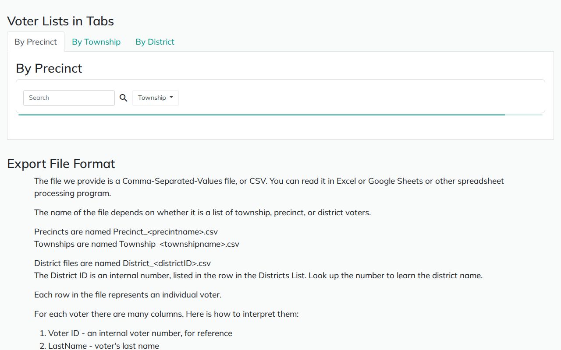Select the 'By Precinct' panel heading
This screenshot has width=561, height=350.
pyautogui.click(x=49, y=68)
